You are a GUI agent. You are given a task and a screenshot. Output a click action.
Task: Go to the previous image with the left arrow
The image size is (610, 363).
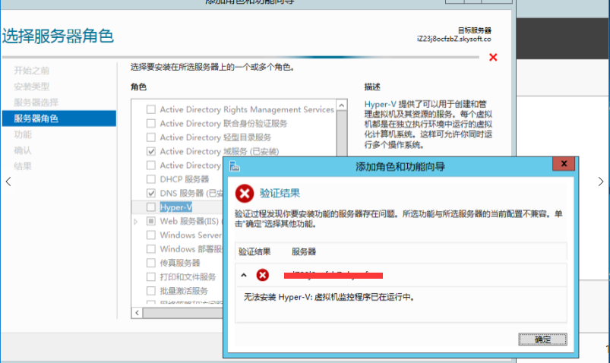pos(8,181)
